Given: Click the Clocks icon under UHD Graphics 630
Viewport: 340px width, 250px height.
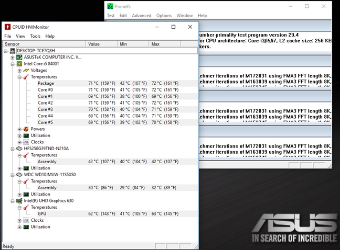Looking at the screenshot, I should 26,220.
